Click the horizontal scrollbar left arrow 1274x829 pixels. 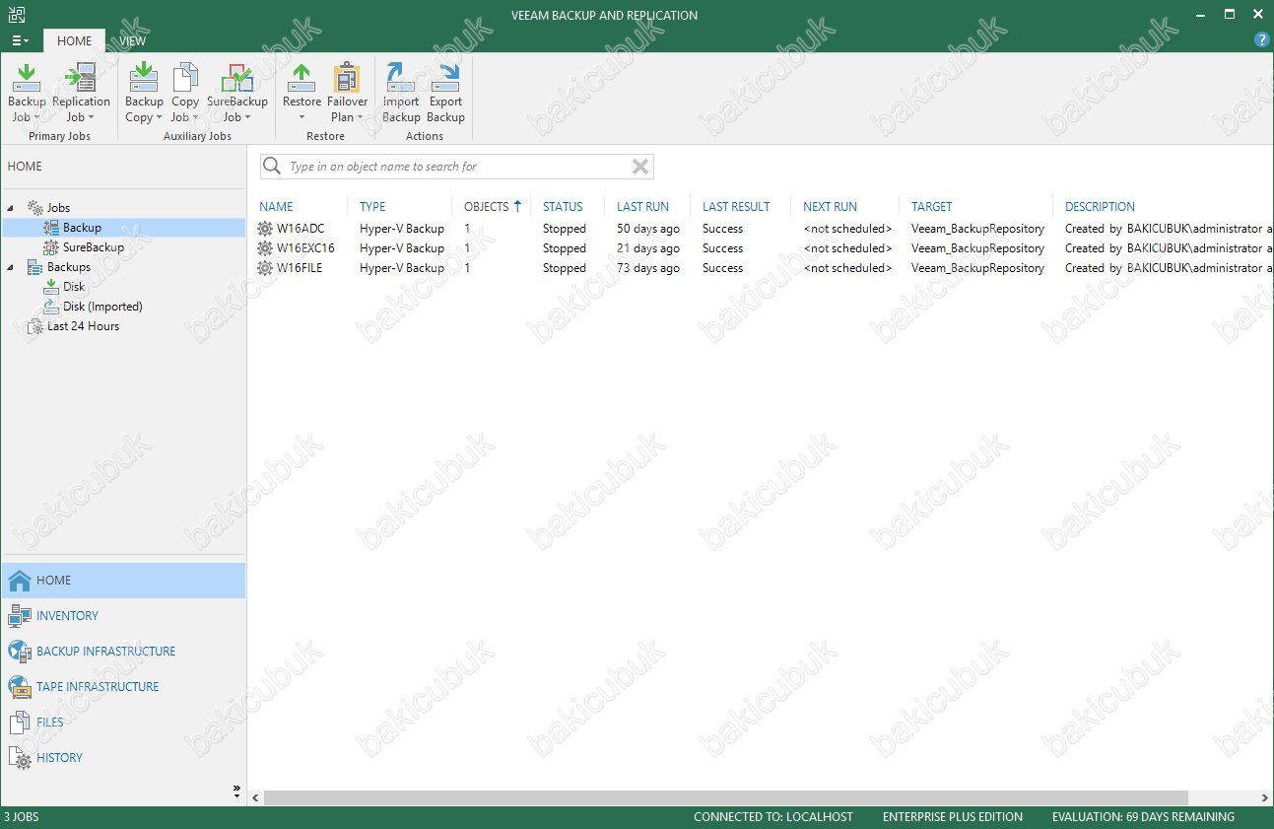click(255, 797)
